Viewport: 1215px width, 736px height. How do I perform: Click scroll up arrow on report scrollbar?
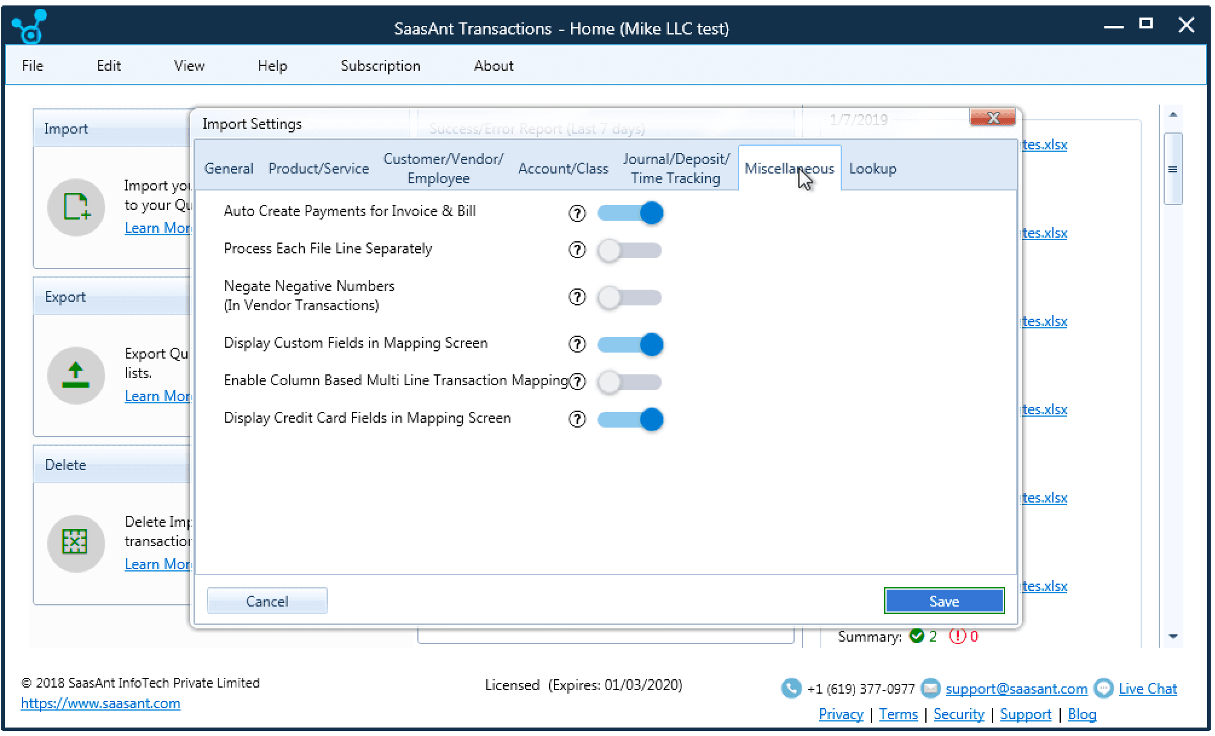[x=1173, y=114]
